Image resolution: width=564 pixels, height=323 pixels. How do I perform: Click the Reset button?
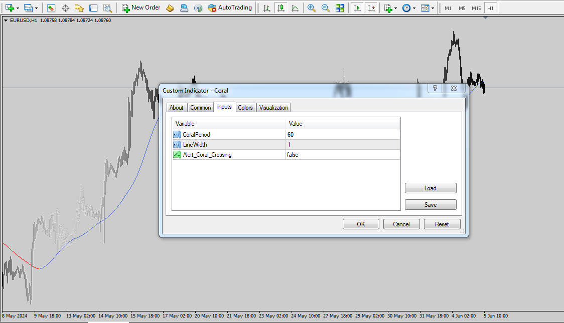pyautogui.click(x=442, y=224)
